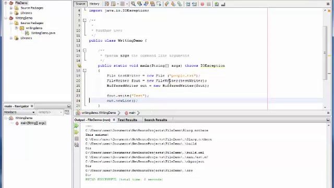Click the Find Previous Occurrence icon
Viewport: 334px width, 188px height.
click(x=139, y=4)
